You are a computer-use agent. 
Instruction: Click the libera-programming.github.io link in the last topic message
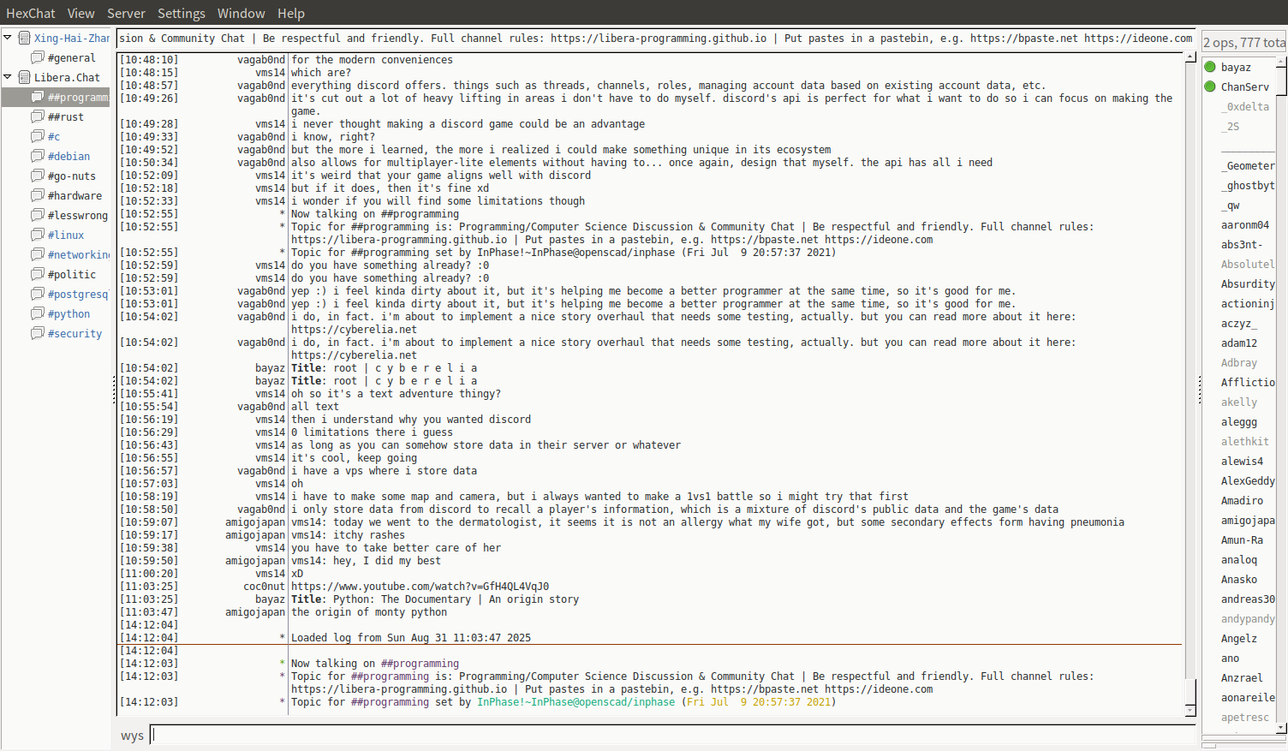click(399, 689)
